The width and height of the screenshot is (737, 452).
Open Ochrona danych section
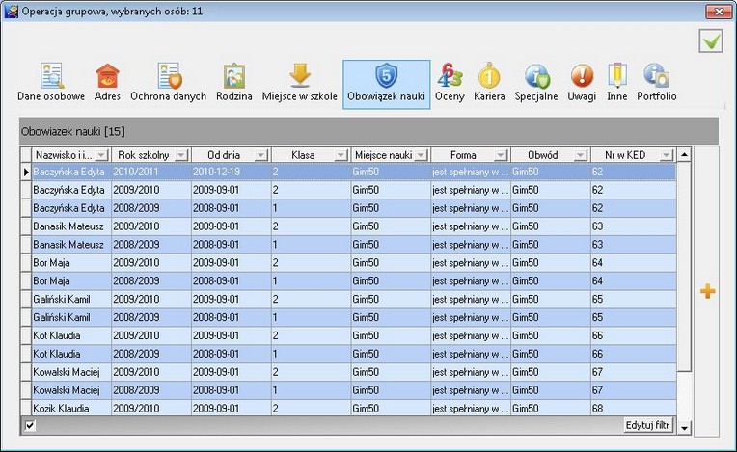pos(168,83)
